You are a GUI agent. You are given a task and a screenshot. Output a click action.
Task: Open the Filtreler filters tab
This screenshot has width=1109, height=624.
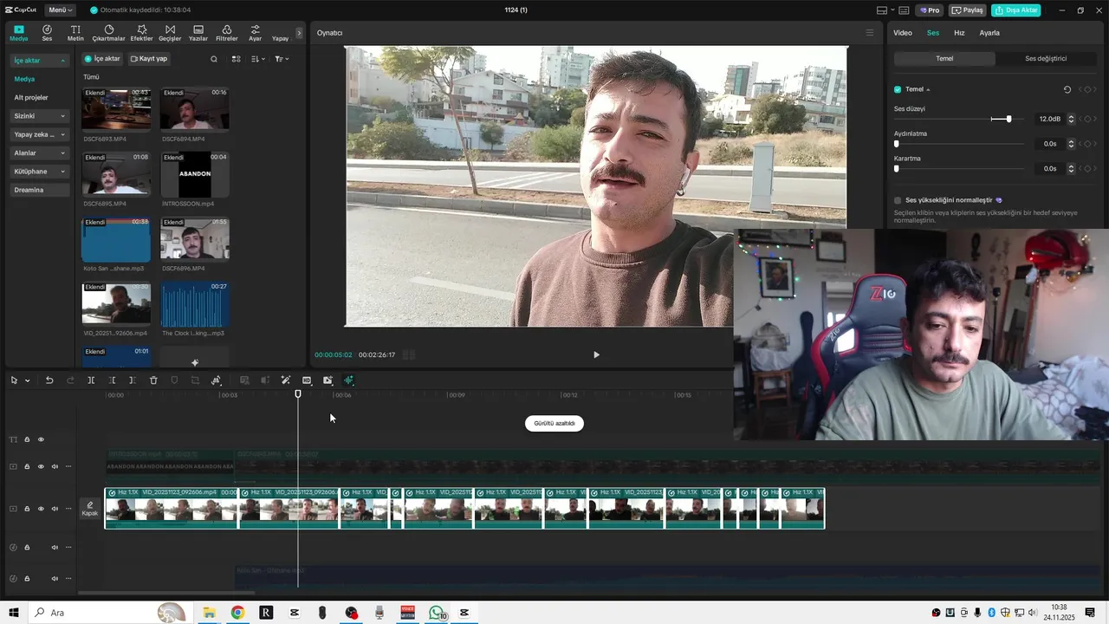click(226, 33)
